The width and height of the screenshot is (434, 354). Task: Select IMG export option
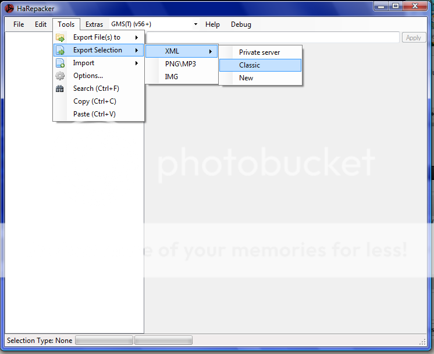[172, 77]
